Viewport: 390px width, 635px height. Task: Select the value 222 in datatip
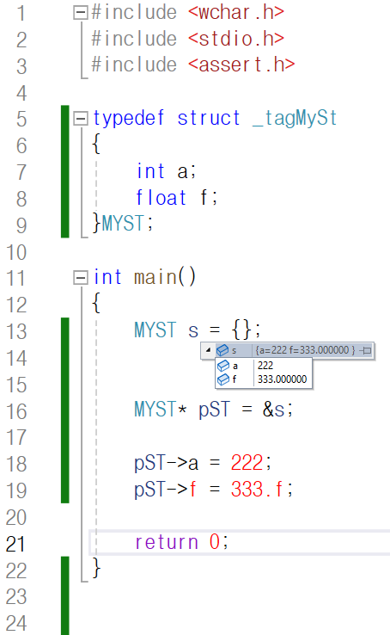coord(265,366)
